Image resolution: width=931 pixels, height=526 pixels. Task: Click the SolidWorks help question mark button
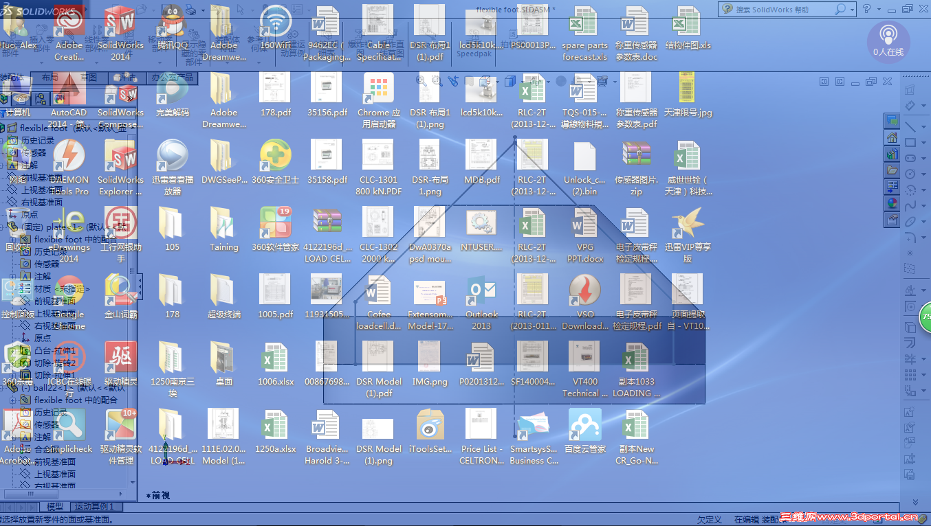tap(866, 9)
